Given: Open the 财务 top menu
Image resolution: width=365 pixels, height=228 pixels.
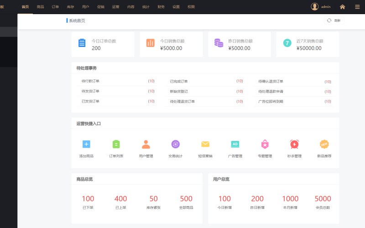Looking at the screenshot, I should coord(161,7).
